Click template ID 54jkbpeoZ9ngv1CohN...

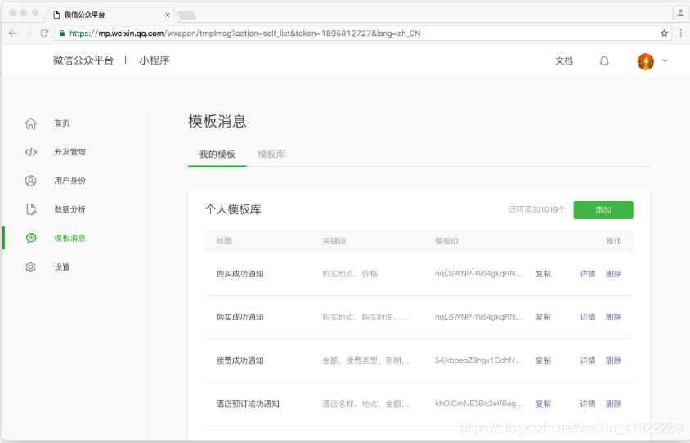(479, 360)
